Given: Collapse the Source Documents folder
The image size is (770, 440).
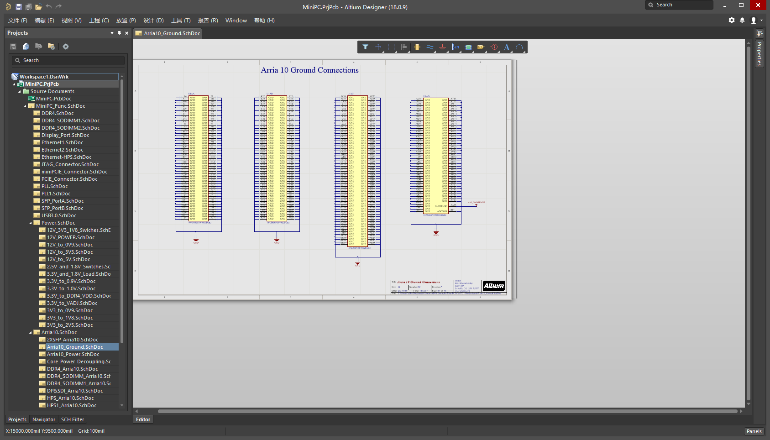Looking at the screenshot, I should tap(20, 92).
